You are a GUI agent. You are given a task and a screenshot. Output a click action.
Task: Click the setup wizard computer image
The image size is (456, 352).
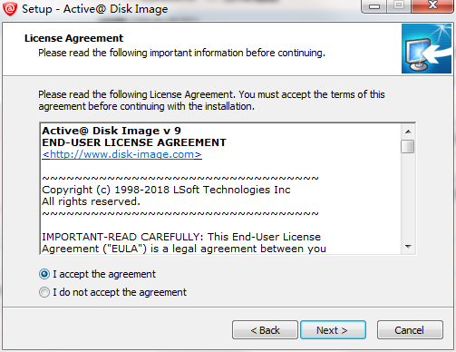point(426,49)
